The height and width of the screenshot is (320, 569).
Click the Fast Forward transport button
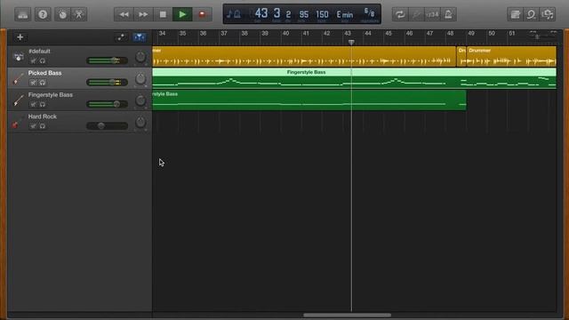tap(143, 14)
